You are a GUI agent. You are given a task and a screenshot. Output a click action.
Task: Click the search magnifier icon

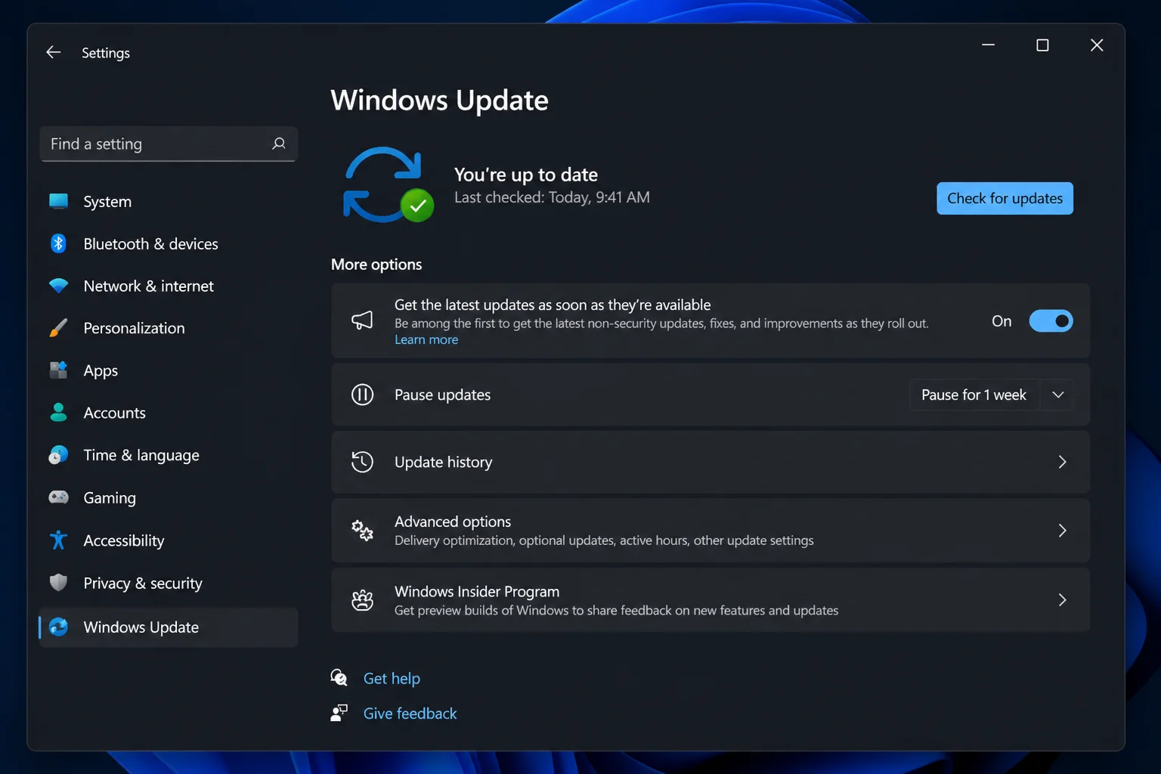[279, 144]
